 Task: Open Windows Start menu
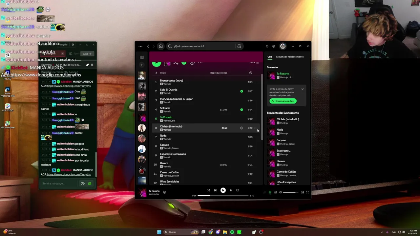(159, 232)
